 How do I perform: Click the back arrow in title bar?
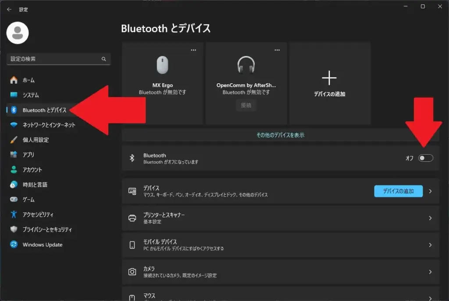click(9, 10)
